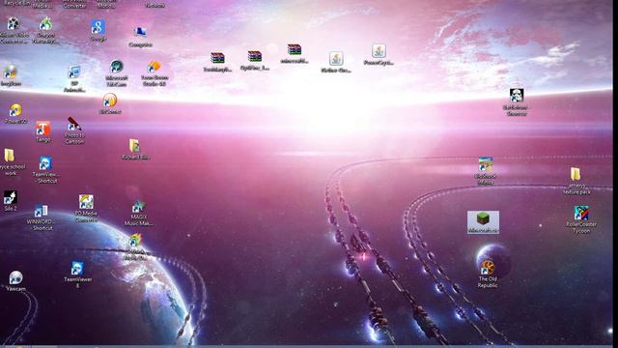Open PQ Media Converter shortcut
618x348 pixels.
[86, 202]
